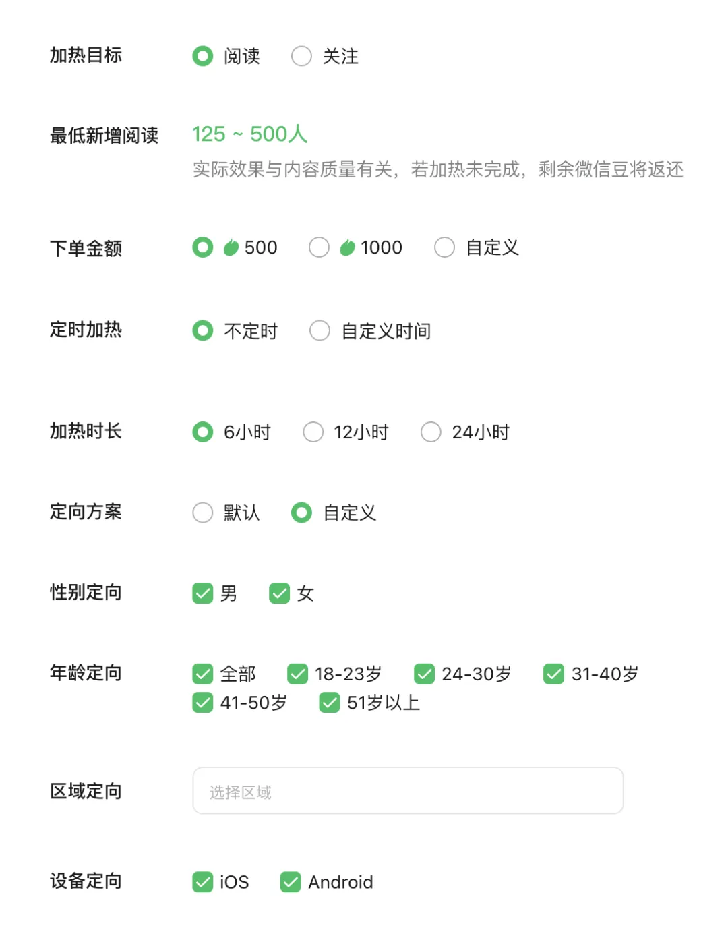Switch targeting plan to 默认
The width and height of the screenshot is (728, 934).
203,513
